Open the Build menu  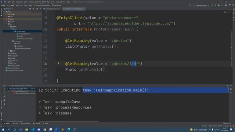[x=44, y=2]
